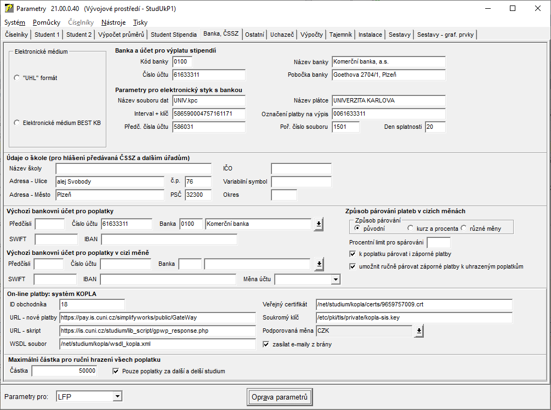
Task: Click the Název školy input field
Action: pos(133,168)
